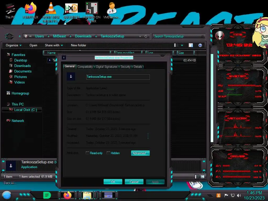The height and width of the screenshot is (201, 268).
Task: Open the DONT STICK THIS VLC shortcut
Action: pos(51,12)
